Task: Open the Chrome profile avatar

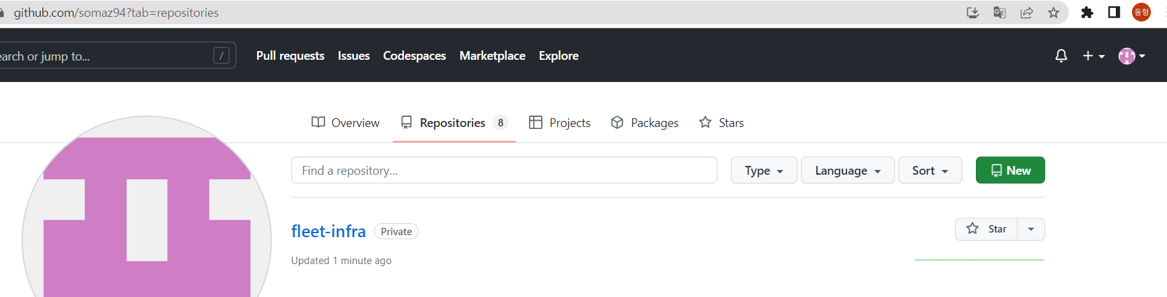Action: (x=1141, y=12)
